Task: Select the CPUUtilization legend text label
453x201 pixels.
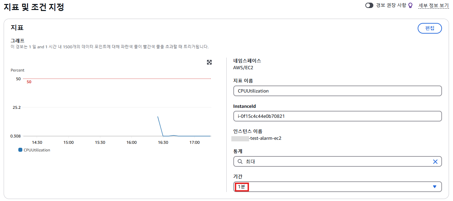Action: pyautogui.click(x=37, y=150)
